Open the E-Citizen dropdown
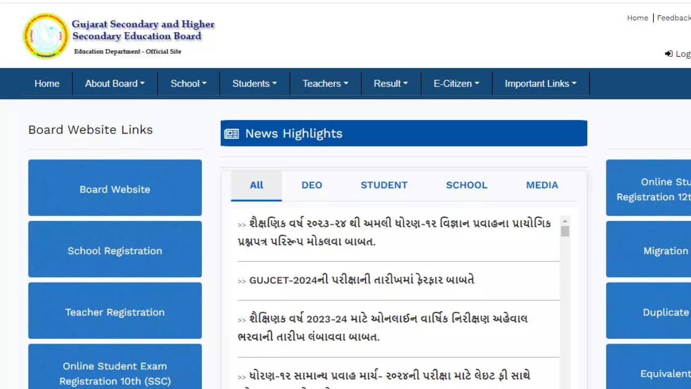691x389 pixels. click(x=456, y=84)
